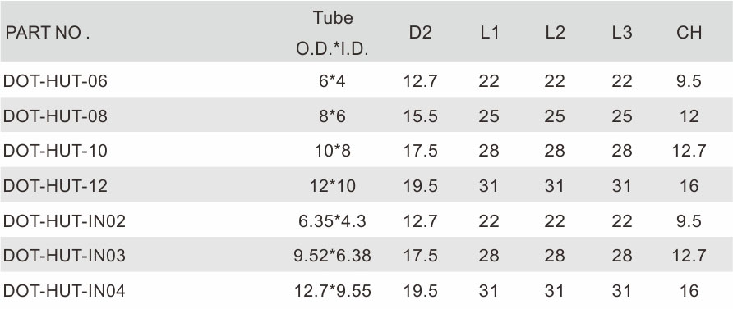
Task: Click the L1 column header
Action: (x=489, y=33)
